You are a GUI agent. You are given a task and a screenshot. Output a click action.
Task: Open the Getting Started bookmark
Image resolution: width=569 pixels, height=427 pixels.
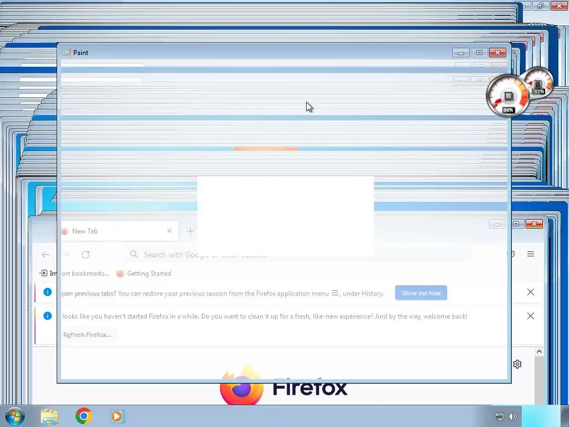144,274
